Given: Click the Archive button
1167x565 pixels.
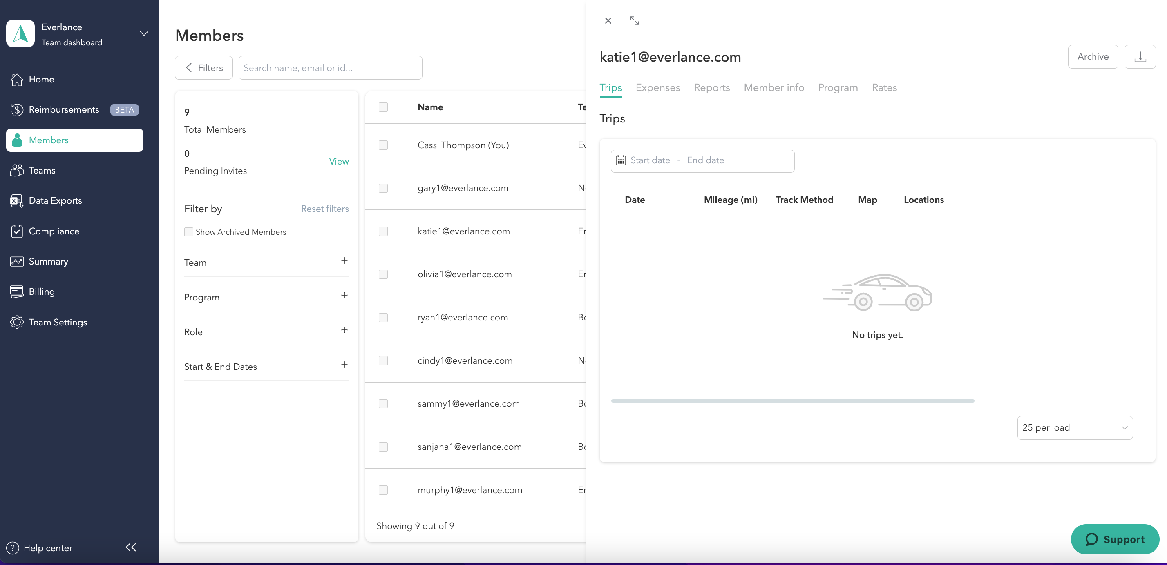Looking at the screenshot, I should (x=1093, y=57).
